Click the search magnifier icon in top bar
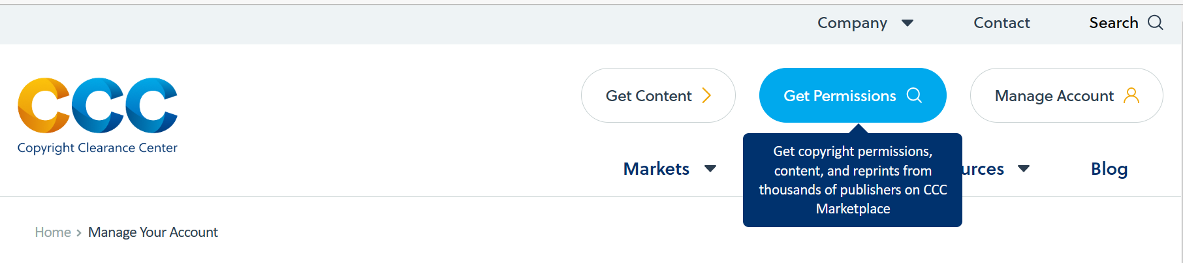Screen dimensions: 1183x263 [x=1155, y=23]
